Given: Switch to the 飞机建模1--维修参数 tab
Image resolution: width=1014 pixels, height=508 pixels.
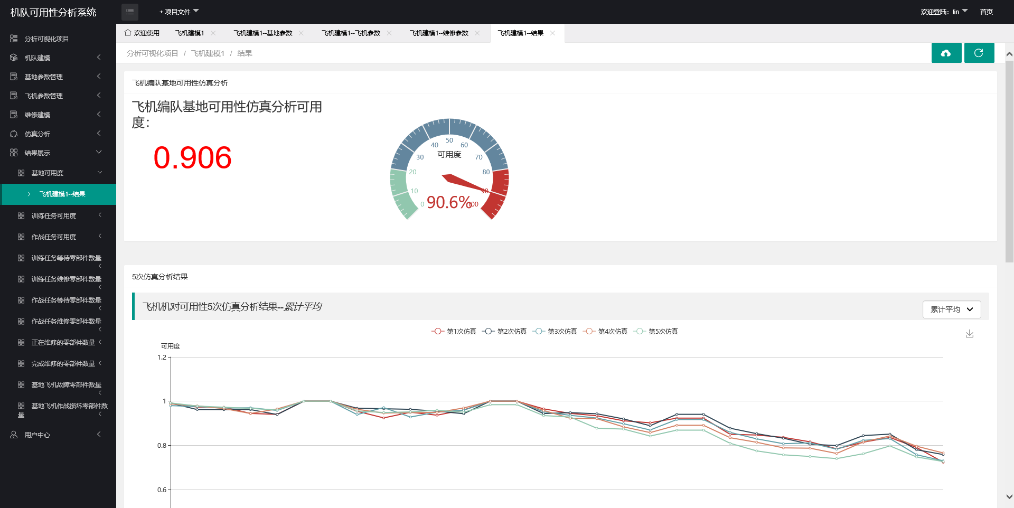Looking at the screenshot, I should [439, 33].
